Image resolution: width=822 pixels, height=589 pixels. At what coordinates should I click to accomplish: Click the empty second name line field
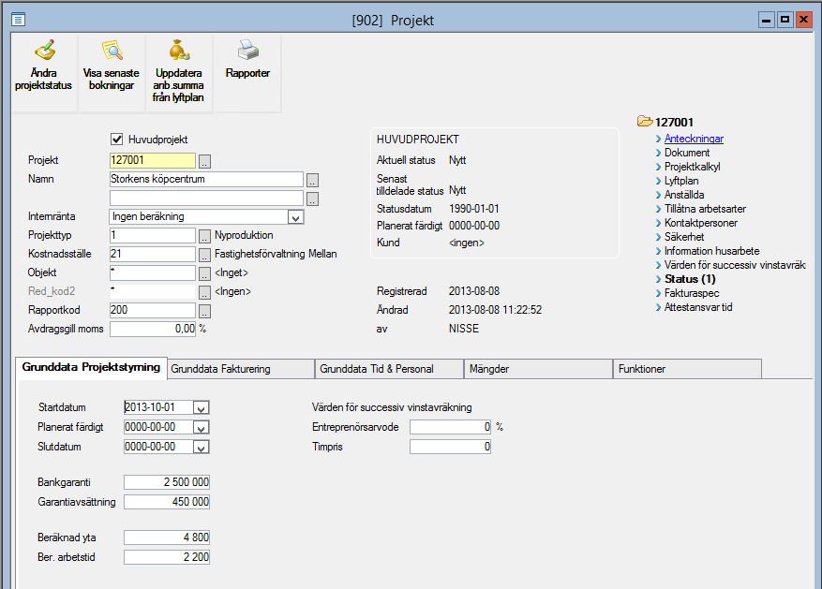click(x=206, y=199)
